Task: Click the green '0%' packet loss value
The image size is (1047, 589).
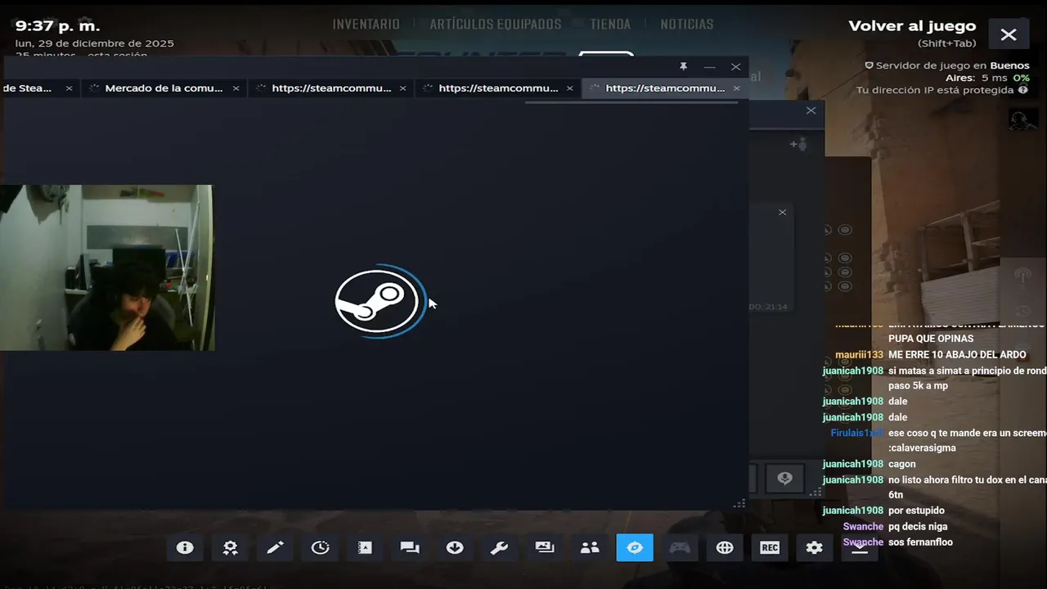Action: (x=1021, y=78)
